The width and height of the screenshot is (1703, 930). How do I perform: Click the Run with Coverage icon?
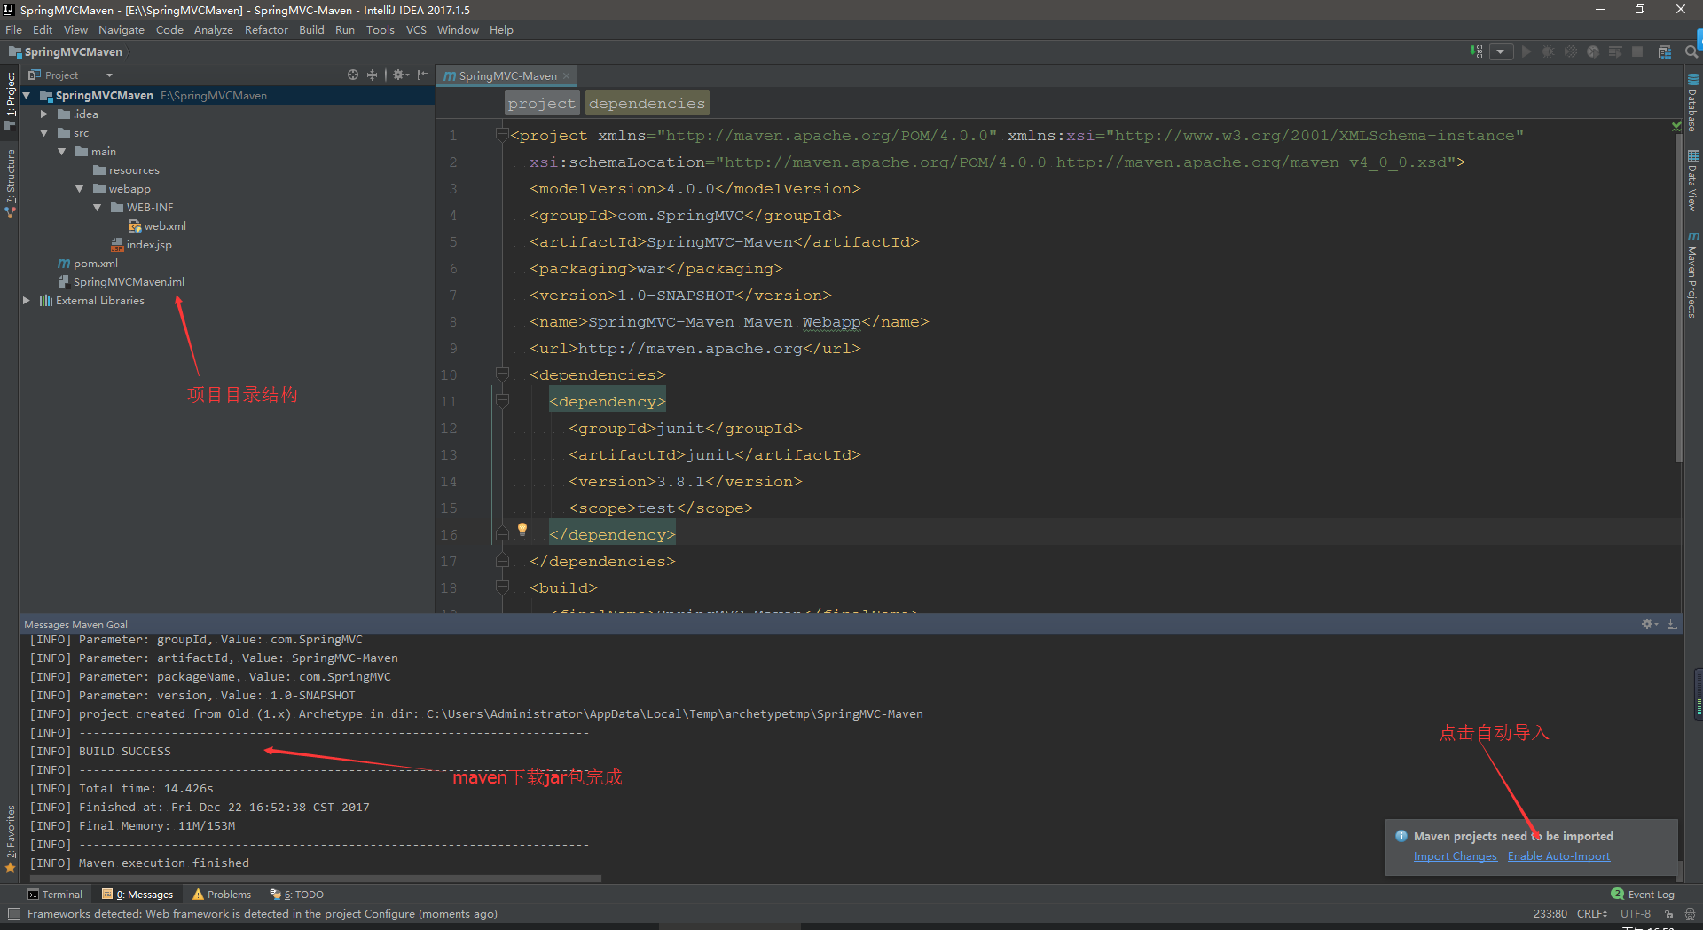1570,51
